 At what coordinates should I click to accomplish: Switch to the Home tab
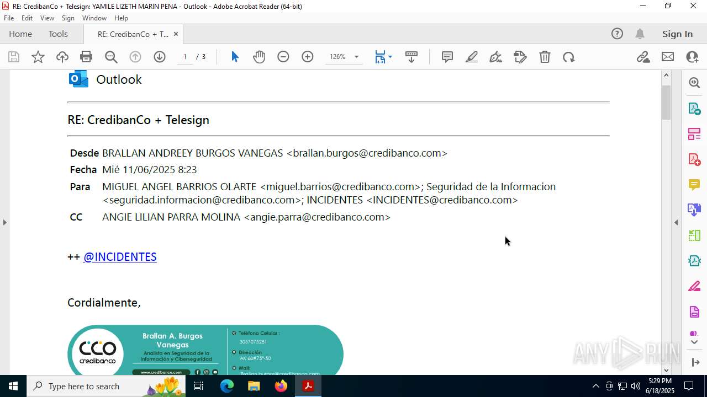(20, 34)
